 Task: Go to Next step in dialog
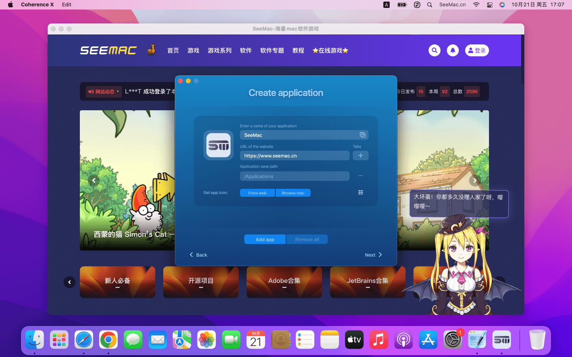tap(373, 255)
